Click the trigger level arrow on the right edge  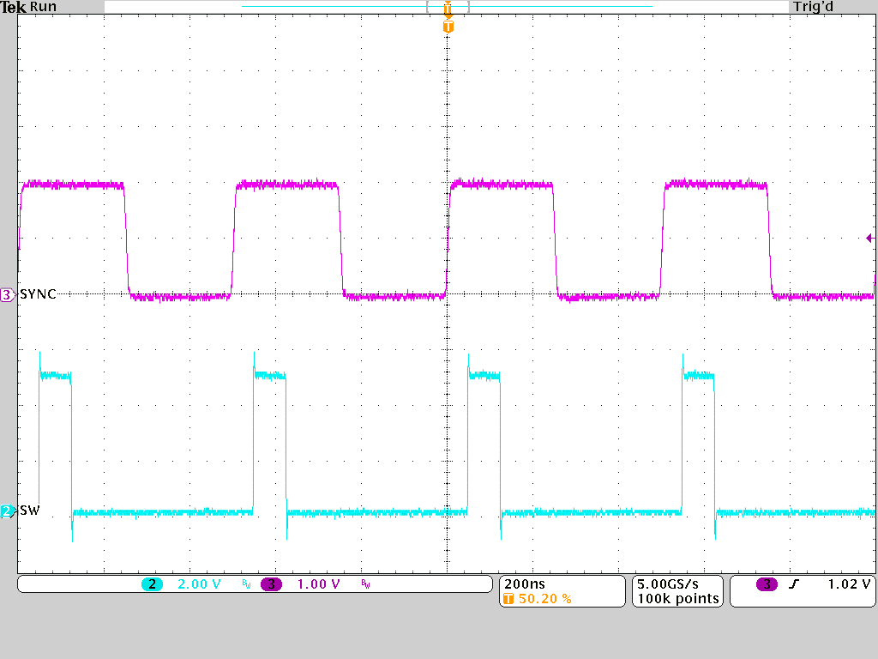tap(871, 237)
